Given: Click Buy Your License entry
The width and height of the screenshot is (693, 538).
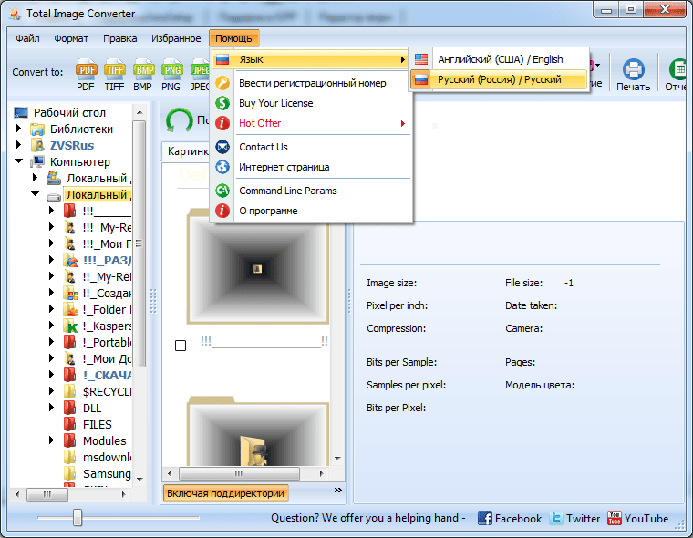Looking at the screenshot, I should click(275, 103).
